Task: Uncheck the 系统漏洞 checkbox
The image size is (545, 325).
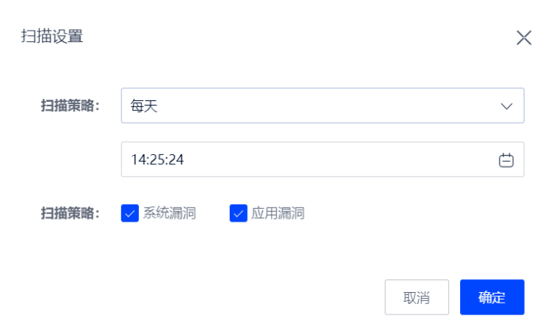Action: 130,213
